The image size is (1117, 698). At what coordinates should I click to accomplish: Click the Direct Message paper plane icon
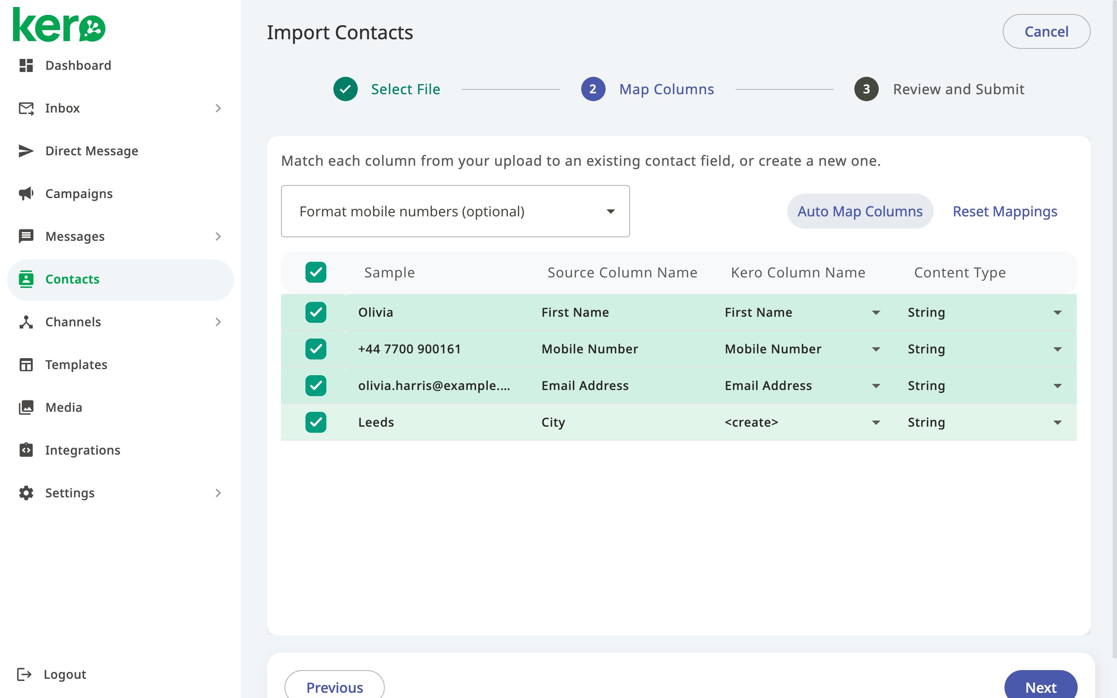coord(26,151)
